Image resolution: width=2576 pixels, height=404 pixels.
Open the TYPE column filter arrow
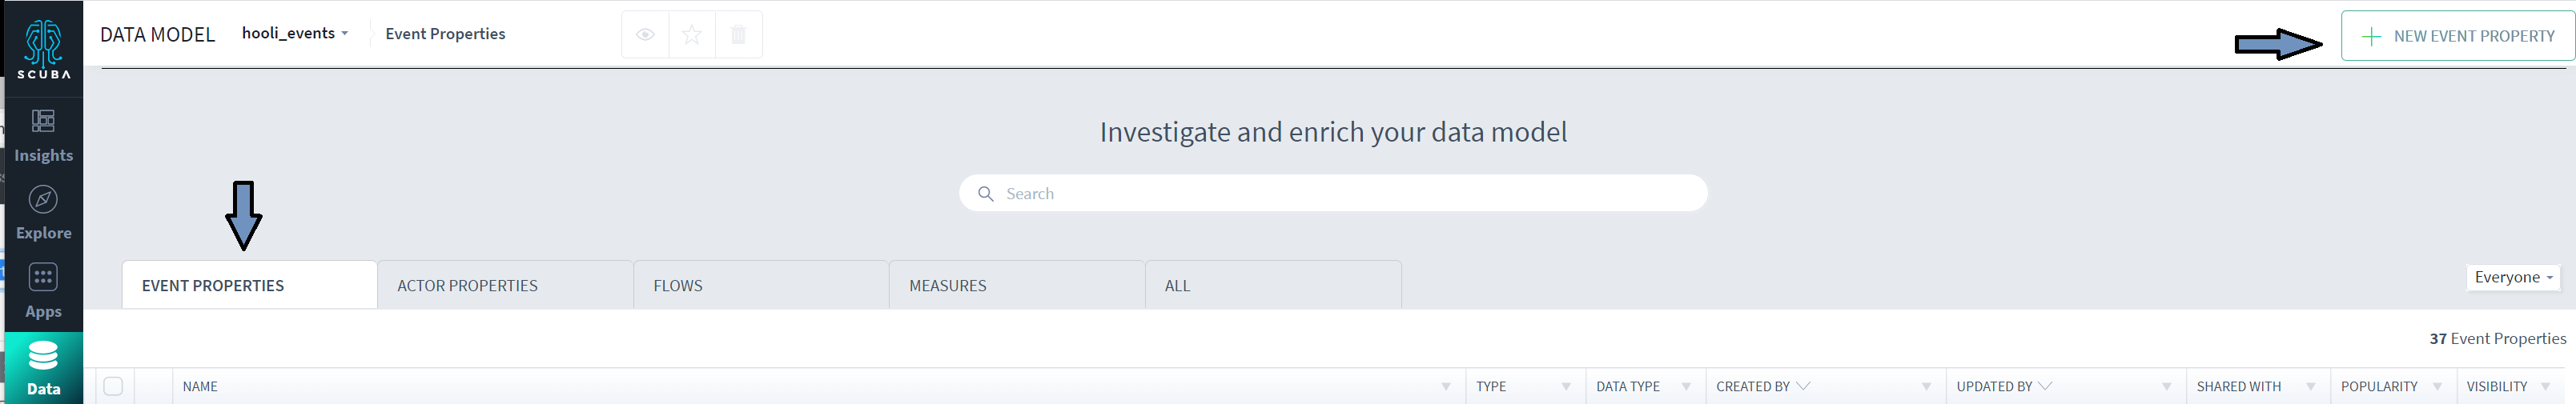point(1566,387)
